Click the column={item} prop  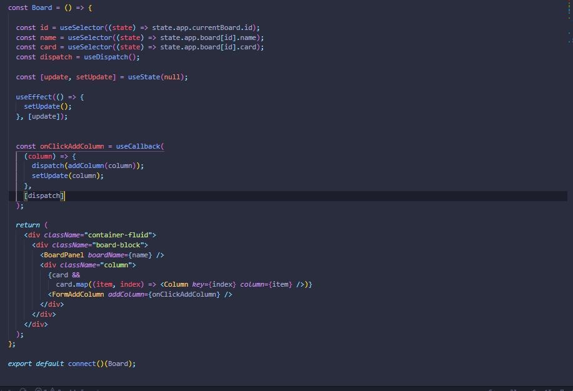(x=266, y=285)
